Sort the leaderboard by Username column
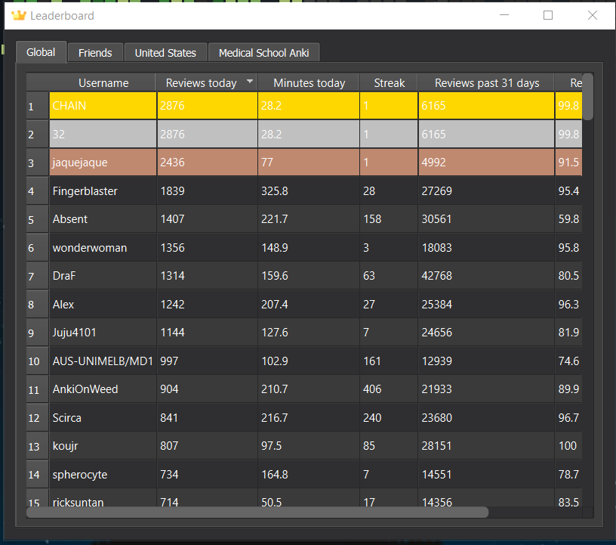The image size is (616, 545). (103, 82)
